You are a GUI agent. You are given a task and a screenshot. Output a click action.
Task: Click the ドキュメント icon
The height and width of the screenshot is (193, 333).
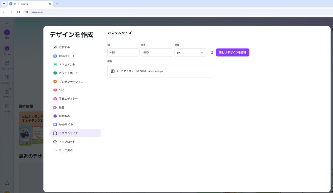pyautogui.click(x=55, y=64)
